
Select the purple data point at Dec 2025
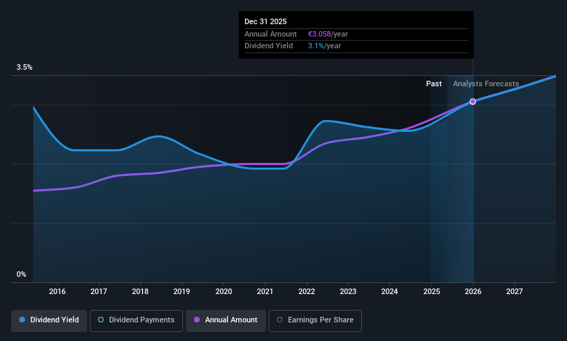tap(472, 101)
